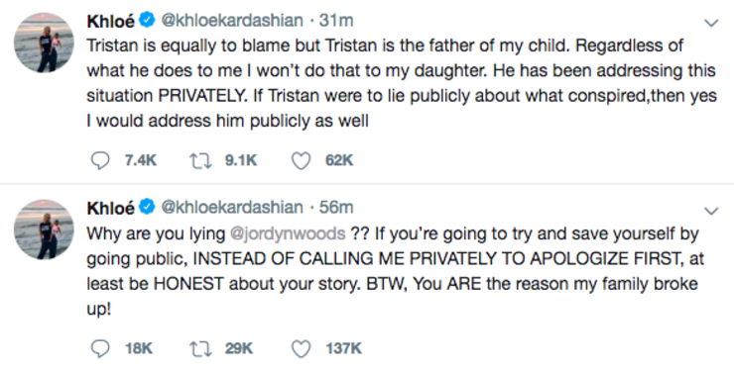Retweet the tweet with 9.1K retweets
Screen dimensions: 734x370
click(200, 160)
